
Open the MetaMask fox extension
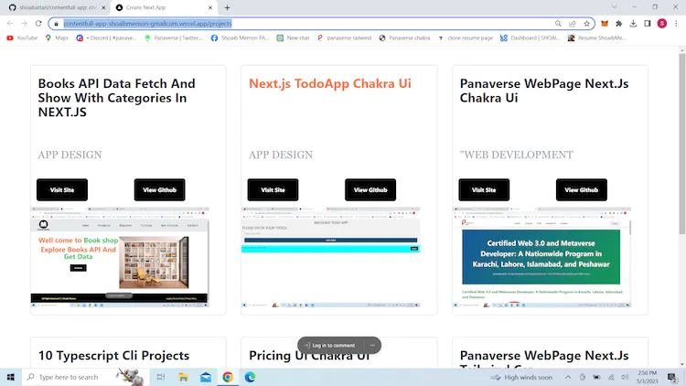click(603, 23)
